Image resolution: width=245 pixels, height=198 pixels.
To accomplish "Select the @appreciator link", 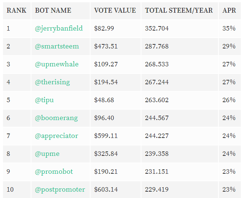I will pos(56,136).
